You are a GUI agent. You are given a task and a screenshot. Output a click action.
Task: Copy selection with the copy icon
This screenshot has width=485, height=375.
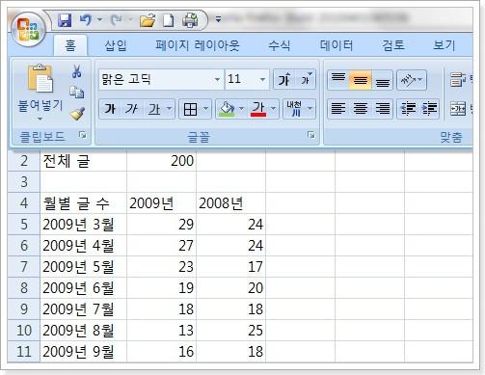click(77, 93)
